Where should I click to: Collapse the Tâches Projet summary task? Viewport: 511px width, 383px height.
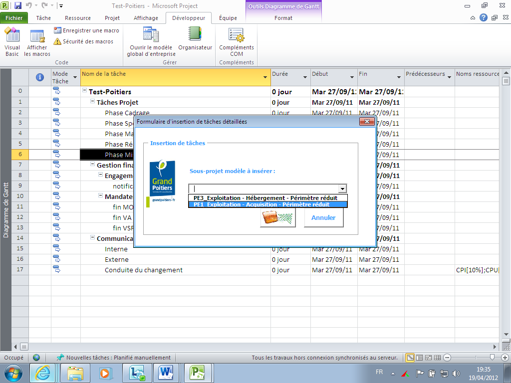click(x=92, y=101)
